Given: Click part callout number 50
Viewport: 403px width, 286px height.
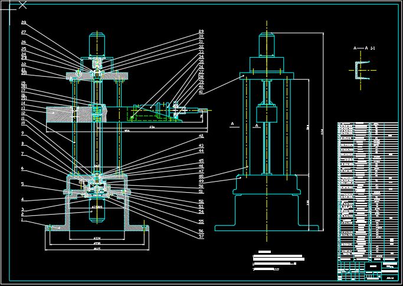Looking at the screenshot, I should pos(201,186).
